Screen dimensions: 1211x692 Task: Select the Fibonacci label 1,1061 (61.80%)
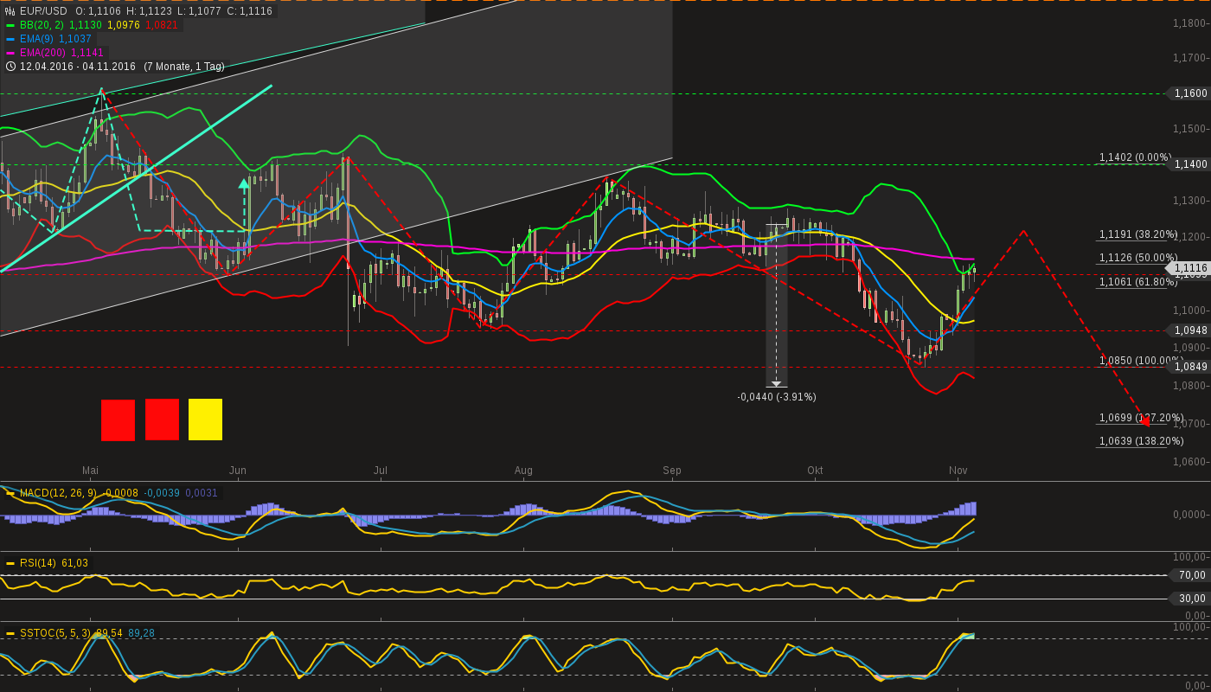pos(1137,282)
